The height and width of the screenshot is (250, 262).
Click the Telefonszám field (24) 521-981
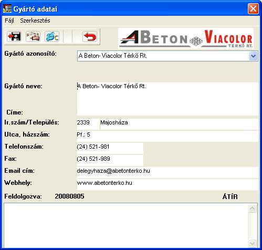coord(110,148)
